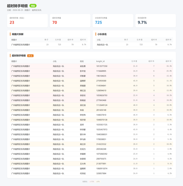
Task: Select knight ID 1013577350
Action: click(x=102, y=66)
